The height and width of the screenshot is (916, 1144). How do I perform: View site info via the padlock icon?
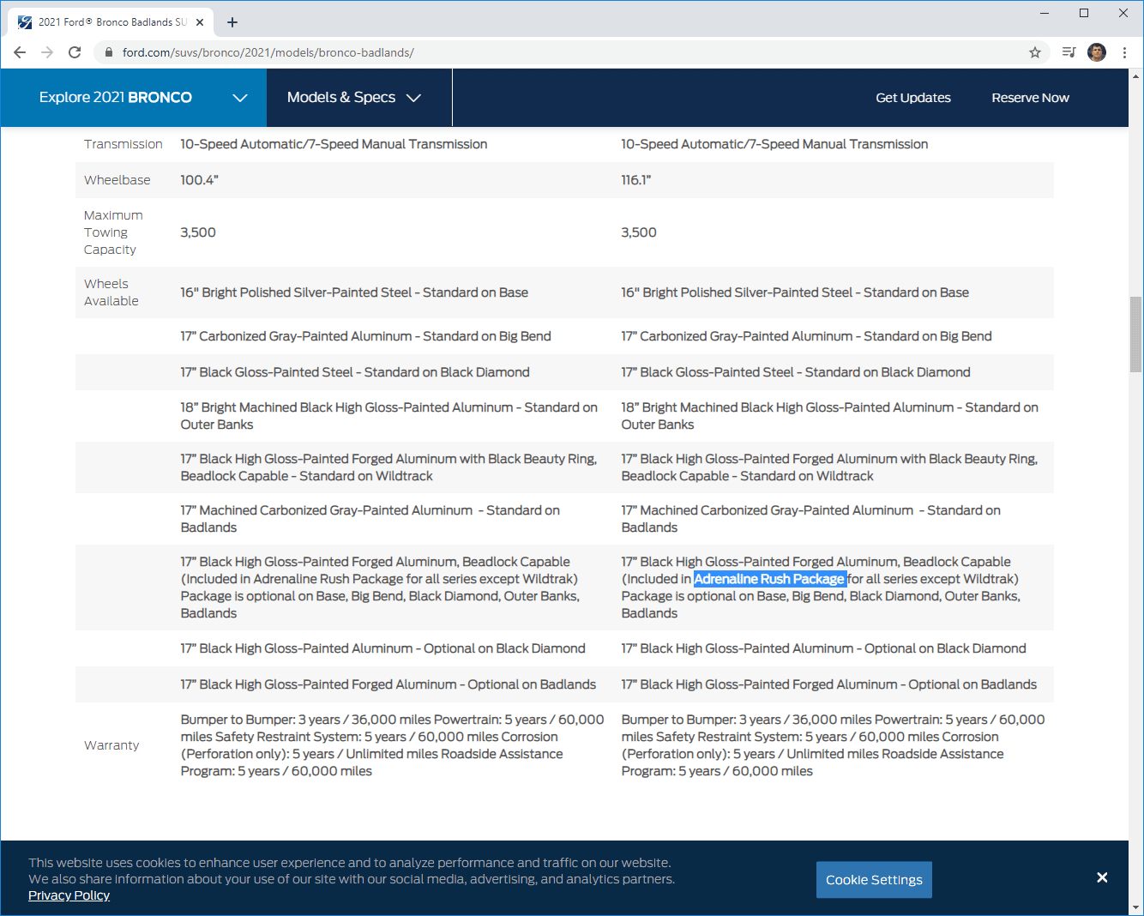point(109,52)
